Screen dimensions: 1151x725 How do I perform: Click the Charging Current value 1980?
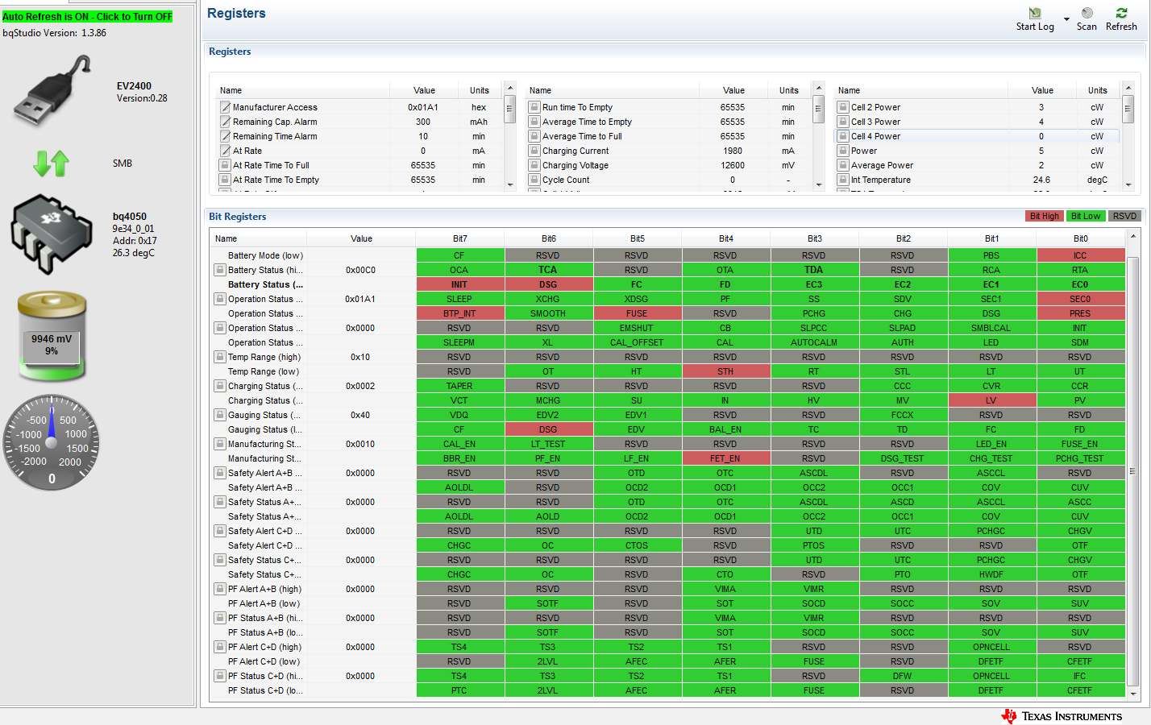[733, 151]
